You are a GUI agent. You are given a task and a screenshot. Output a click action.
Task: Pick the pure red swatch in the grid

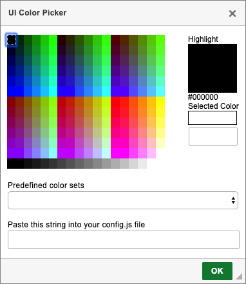pyautogui.click(x=115, y=102)
